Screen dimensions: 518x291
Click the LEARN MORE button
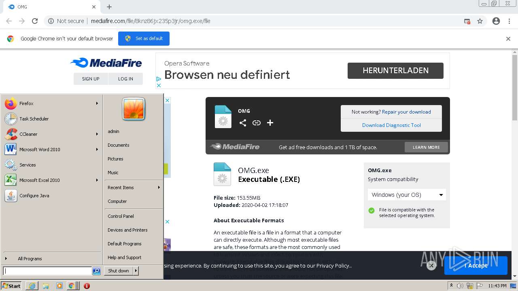[426, 147]
